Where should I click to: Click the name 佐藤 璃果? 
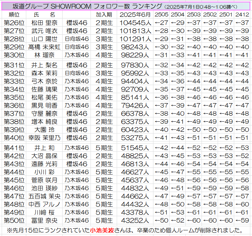point(44,89)
